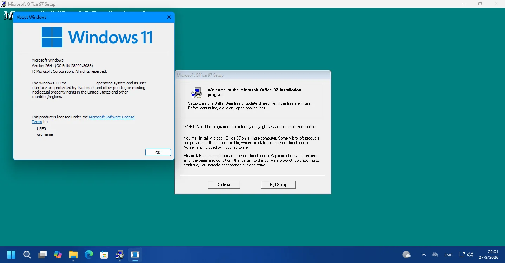
Task: Close the About Windows dialog
Action: [169, 17]
